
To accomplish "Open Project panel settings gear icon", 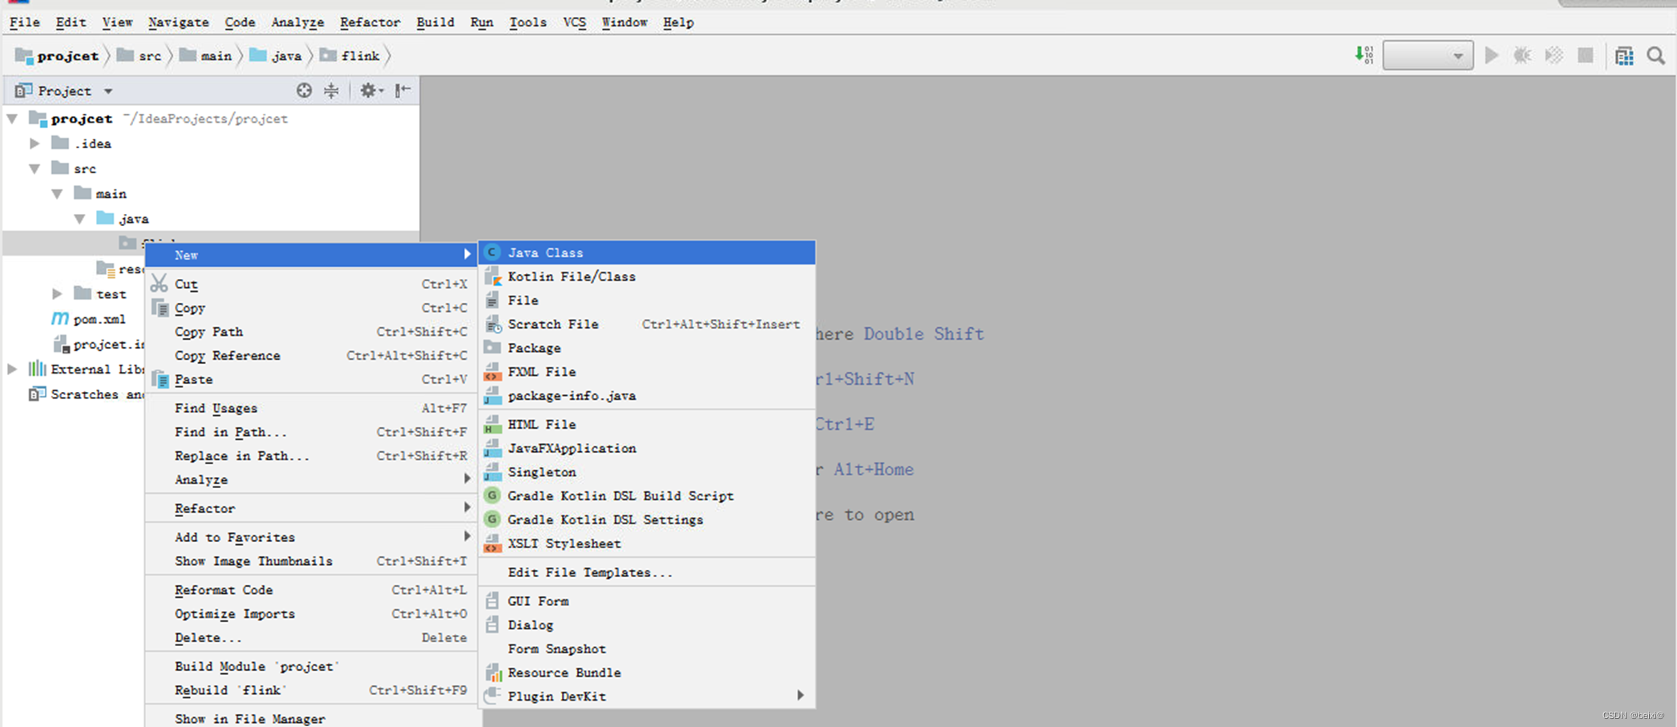I will [370, 91].
